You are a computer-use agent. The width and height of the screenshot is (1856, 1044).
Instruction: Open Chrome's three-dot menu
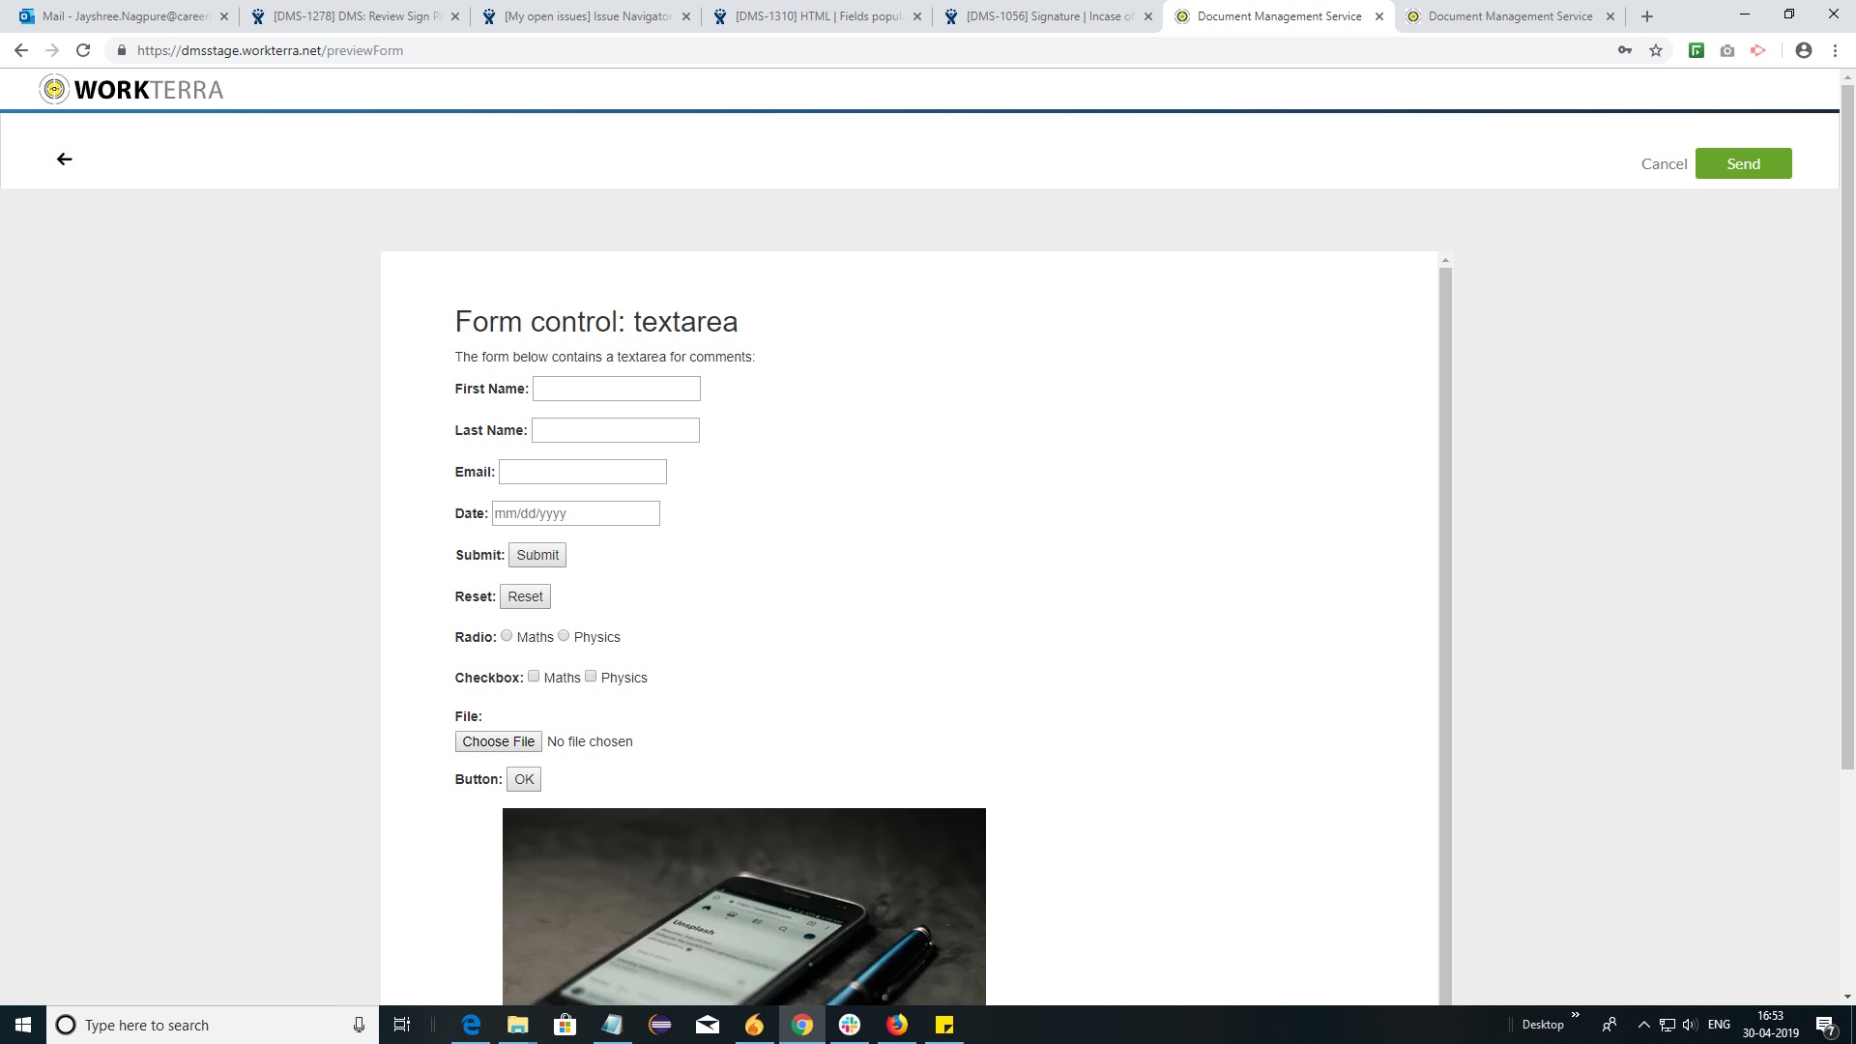click(x=1835, y=50)
